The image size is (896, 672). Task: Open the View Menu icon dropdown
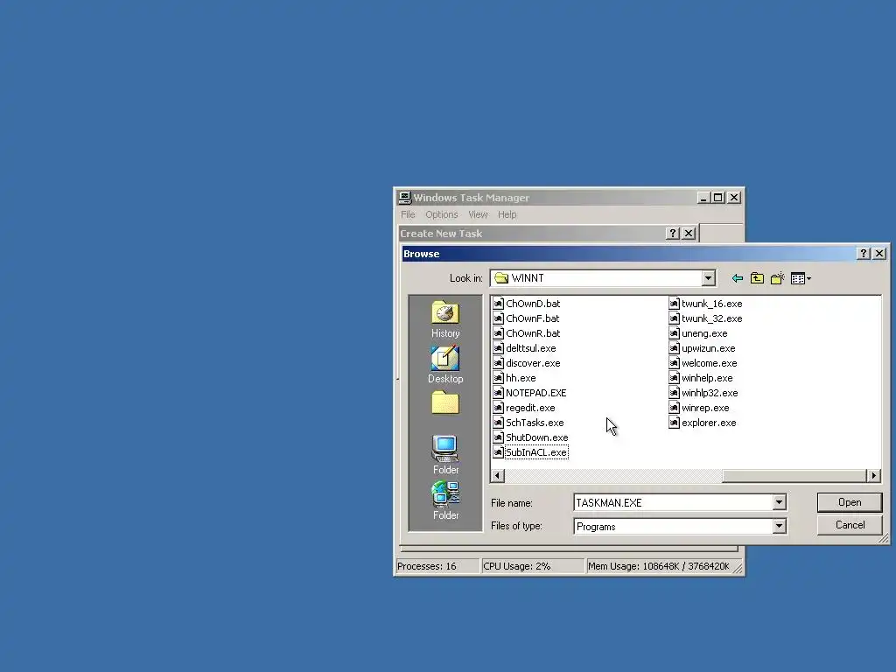click(801, 278)
